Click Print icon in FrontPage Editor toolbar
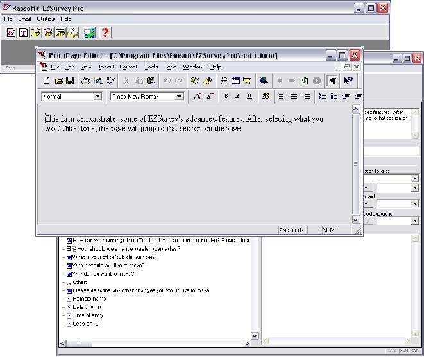 [86, 81]
